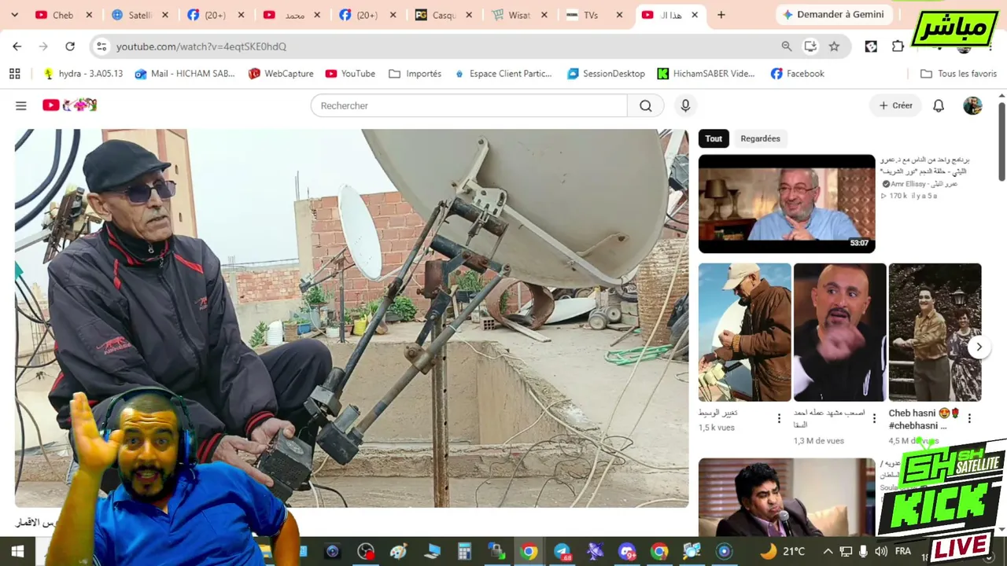
Task: Open YouTube notifications bell
Action: click(939, 105)
